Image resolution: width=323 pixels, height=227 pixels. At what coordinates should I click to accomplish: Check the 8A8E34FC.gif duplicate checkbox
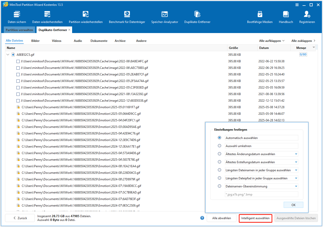pyautogui.click(x=18, y=61)
